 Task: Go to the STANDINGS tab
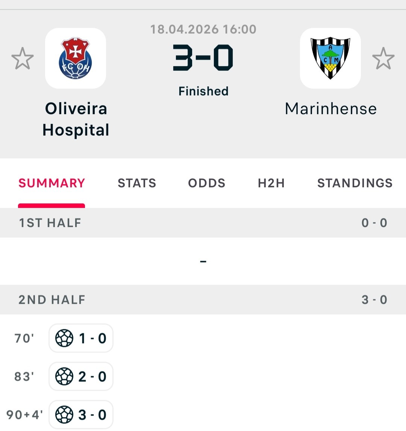click(x=355, y=183)
